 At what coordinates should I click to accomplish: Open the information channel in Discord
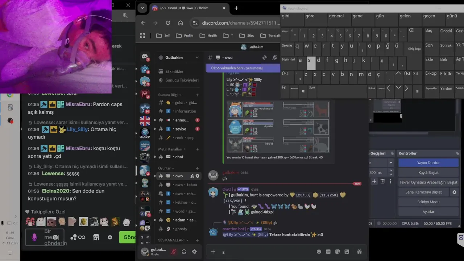tap(179, 111)
